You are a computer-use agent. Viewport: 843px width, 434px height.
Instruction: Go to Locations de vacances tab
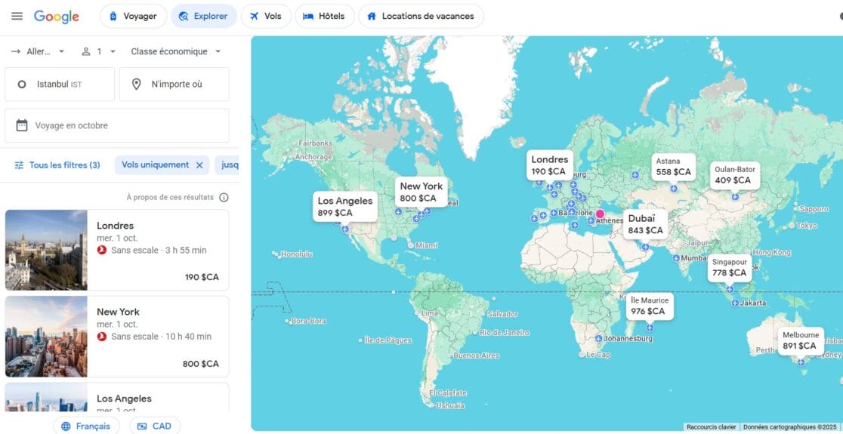(x=421, y=16)
